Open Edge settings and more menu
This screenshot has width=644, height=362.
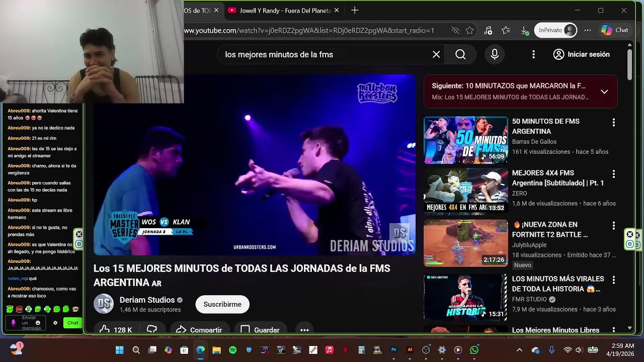tap(588, 30)
